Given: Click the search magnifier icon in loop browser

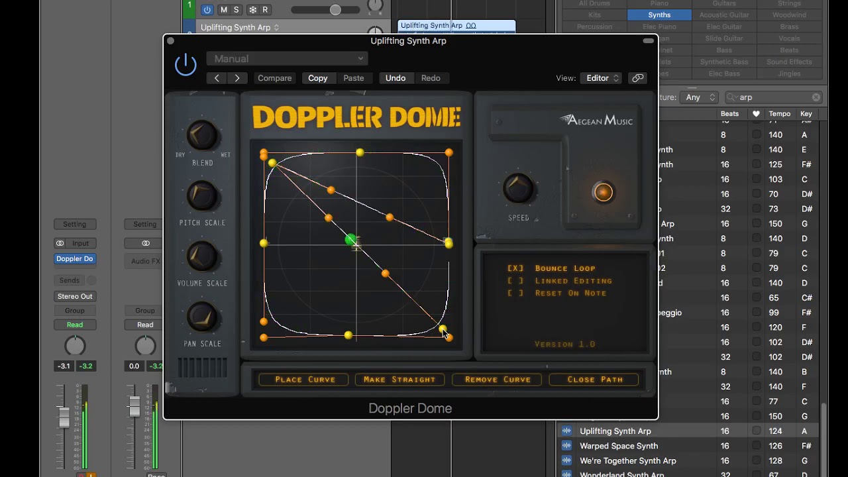Looking at the screenshot, I should point(732,97).
